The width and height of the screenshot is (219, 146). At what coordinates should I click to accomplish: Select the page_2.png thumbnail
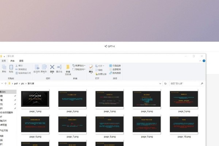(x=72, y=99)
